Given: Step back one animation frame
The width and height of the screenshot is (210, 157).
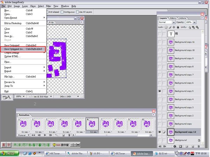Looking at the screenshot, I should tap(39, 135).
